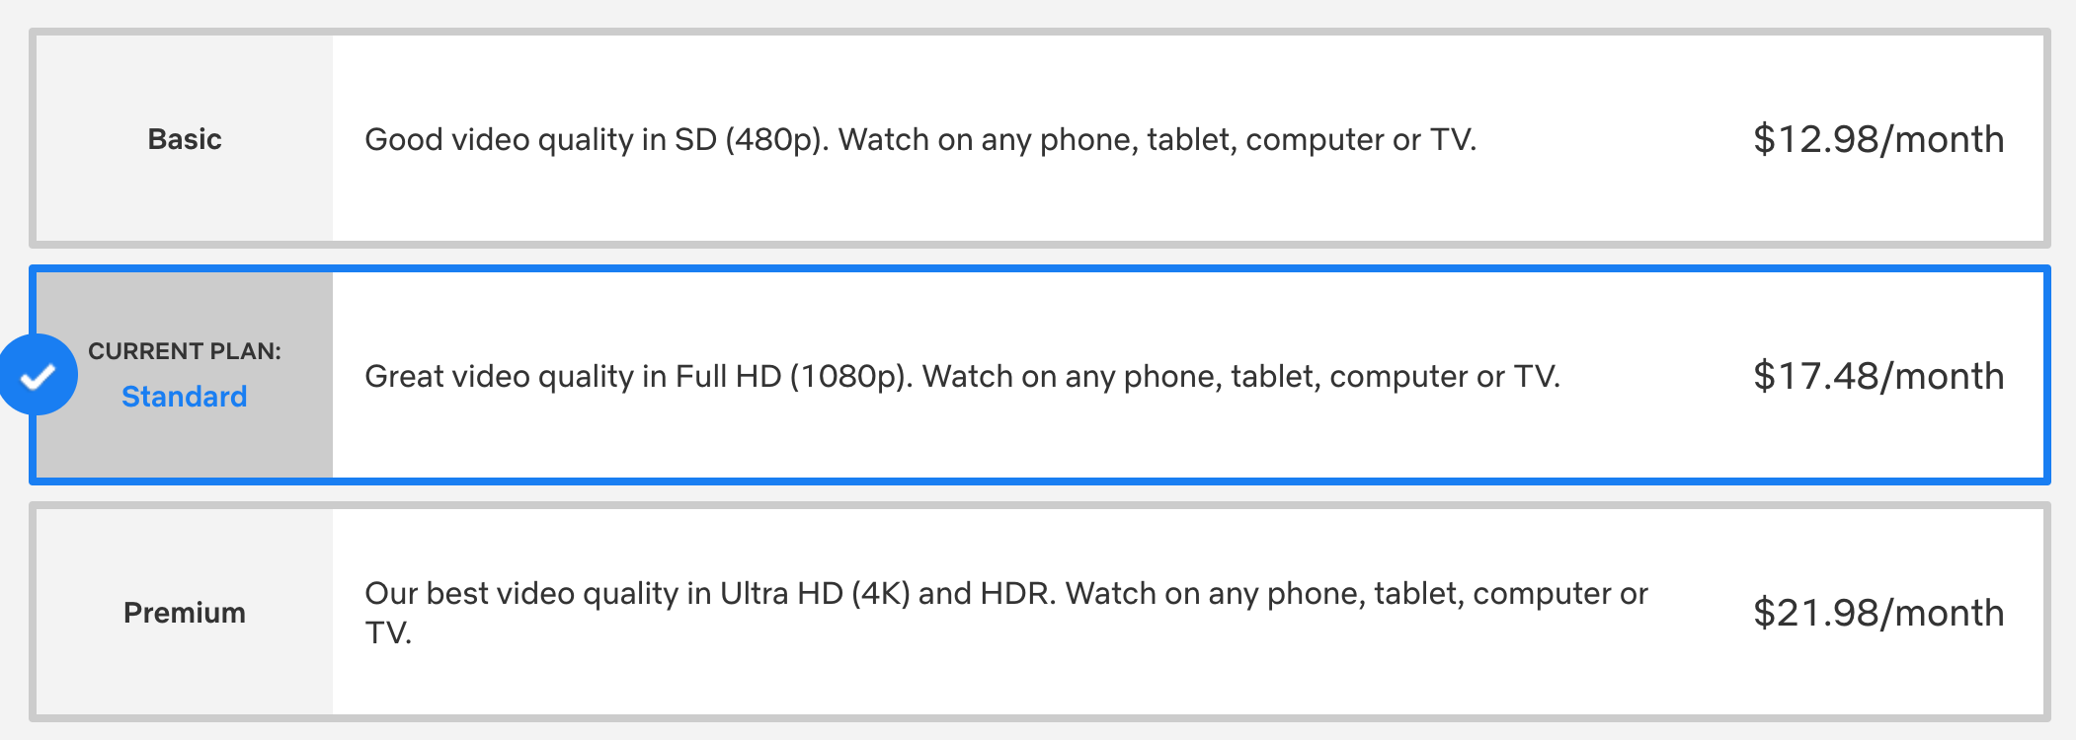This screenshot has height=740, width=2076.
Task: Click the $21.98/month price
Action: point(1878,613)
